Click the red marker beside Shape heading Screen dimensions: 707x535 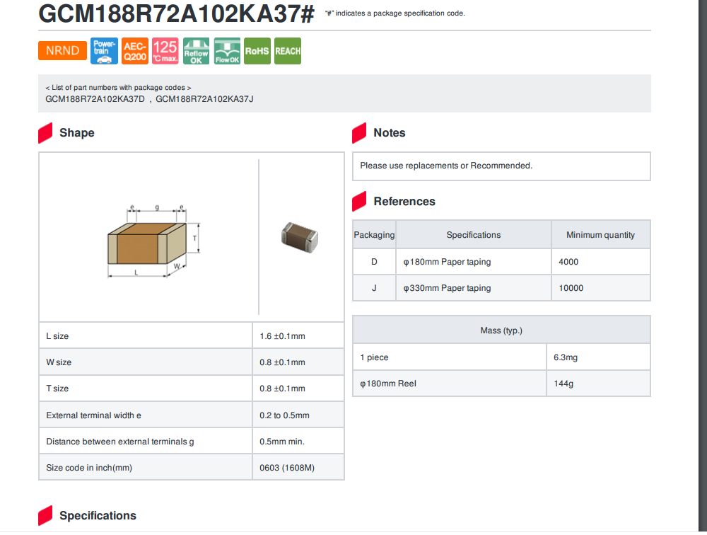pos(45,133)
